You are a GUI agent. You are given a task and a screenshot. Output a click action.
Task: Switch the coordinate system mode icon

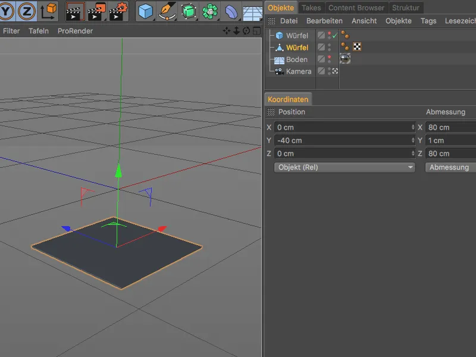pos(48,11)
